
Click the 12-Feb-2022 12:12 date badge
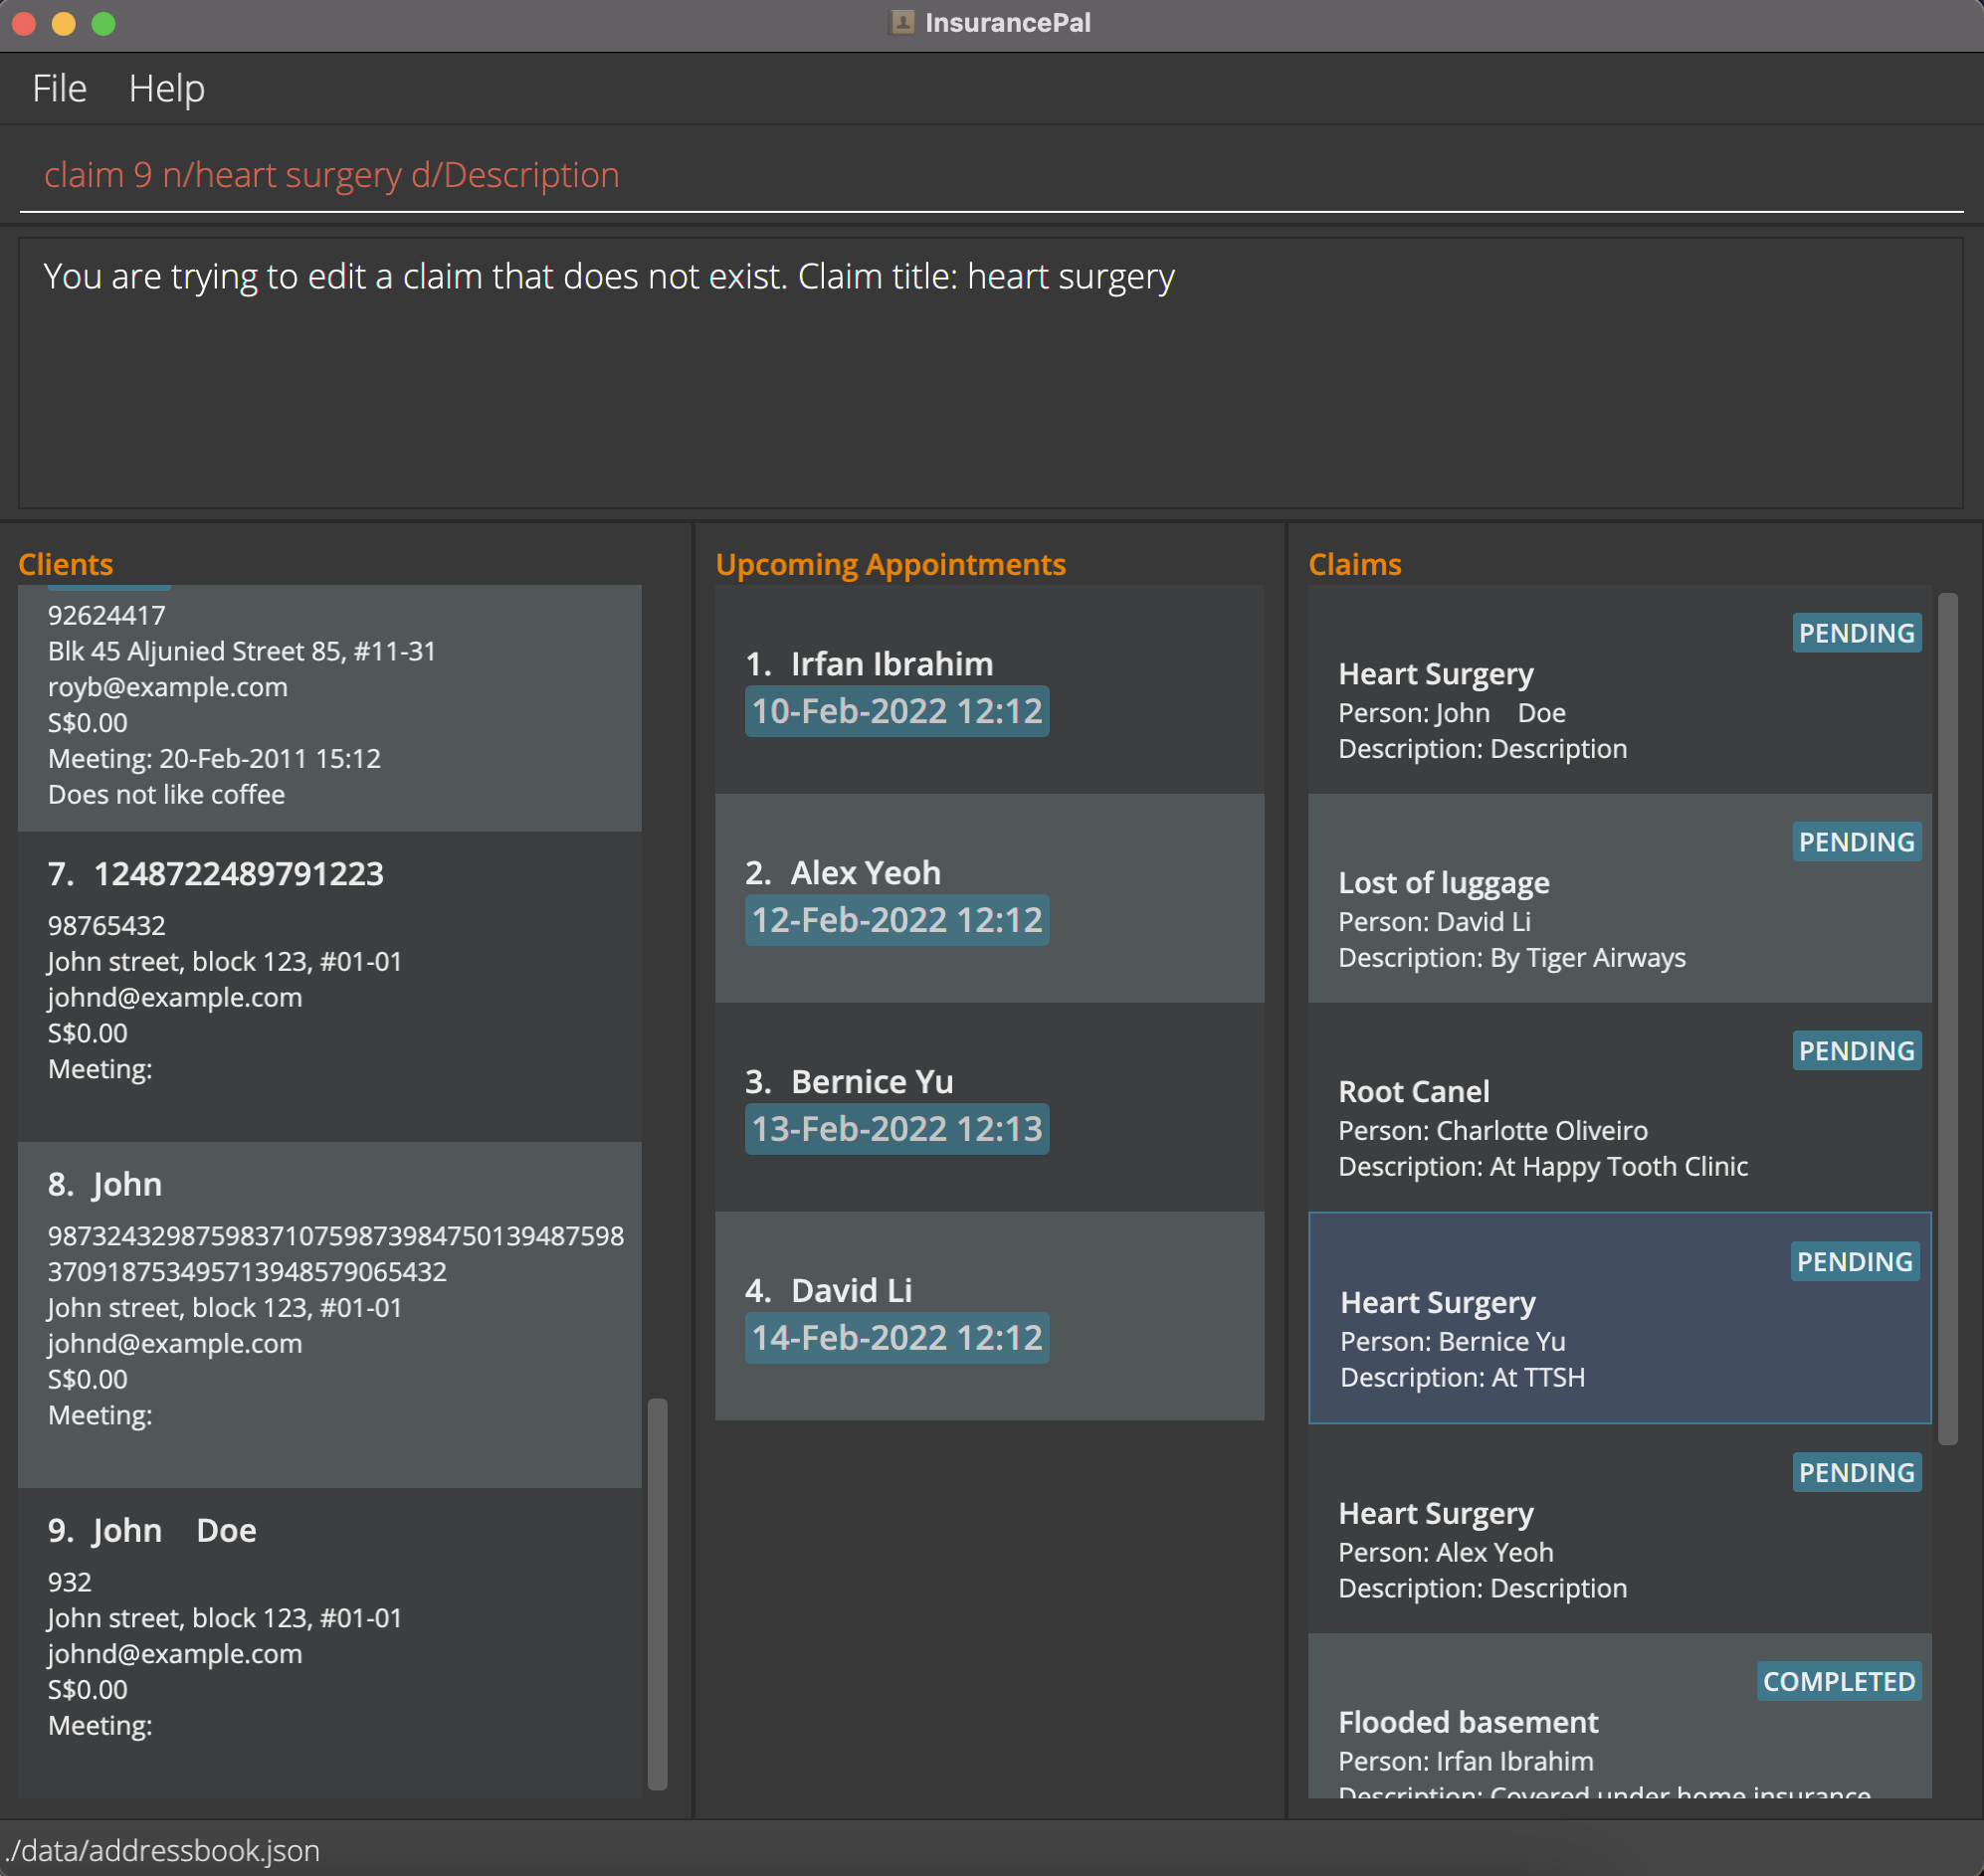coord(896,920)
